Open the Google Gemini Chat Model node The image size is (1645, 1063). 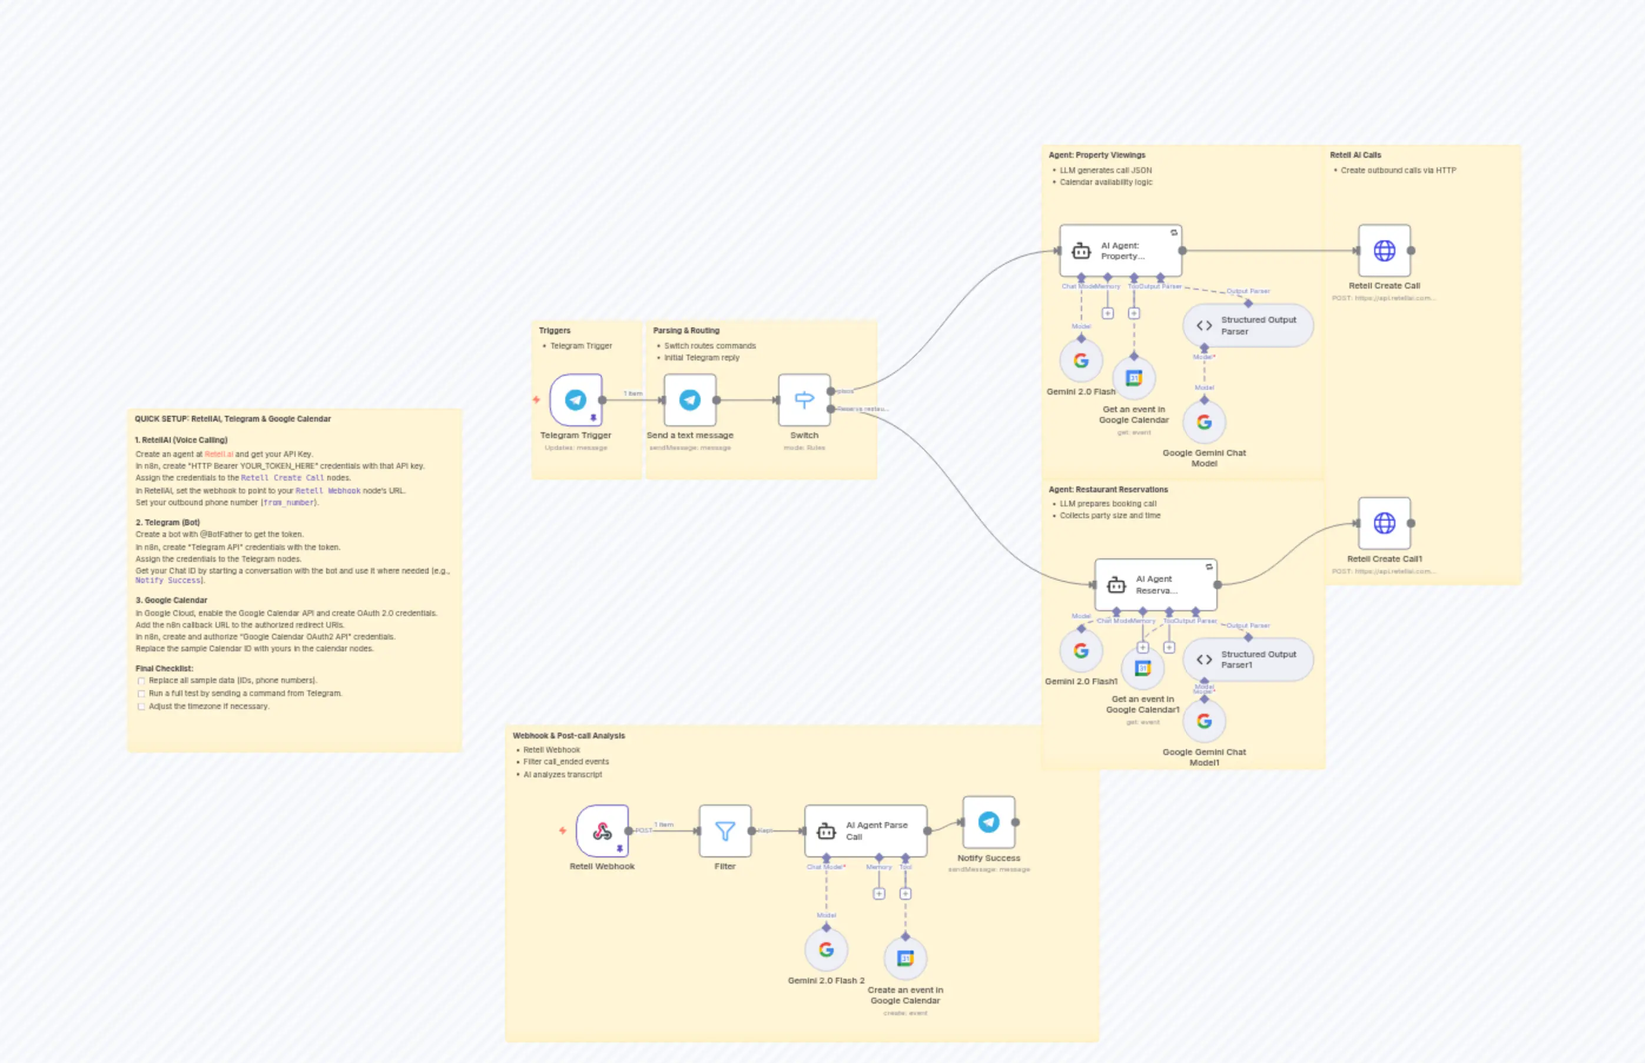tap(1204, 421)
